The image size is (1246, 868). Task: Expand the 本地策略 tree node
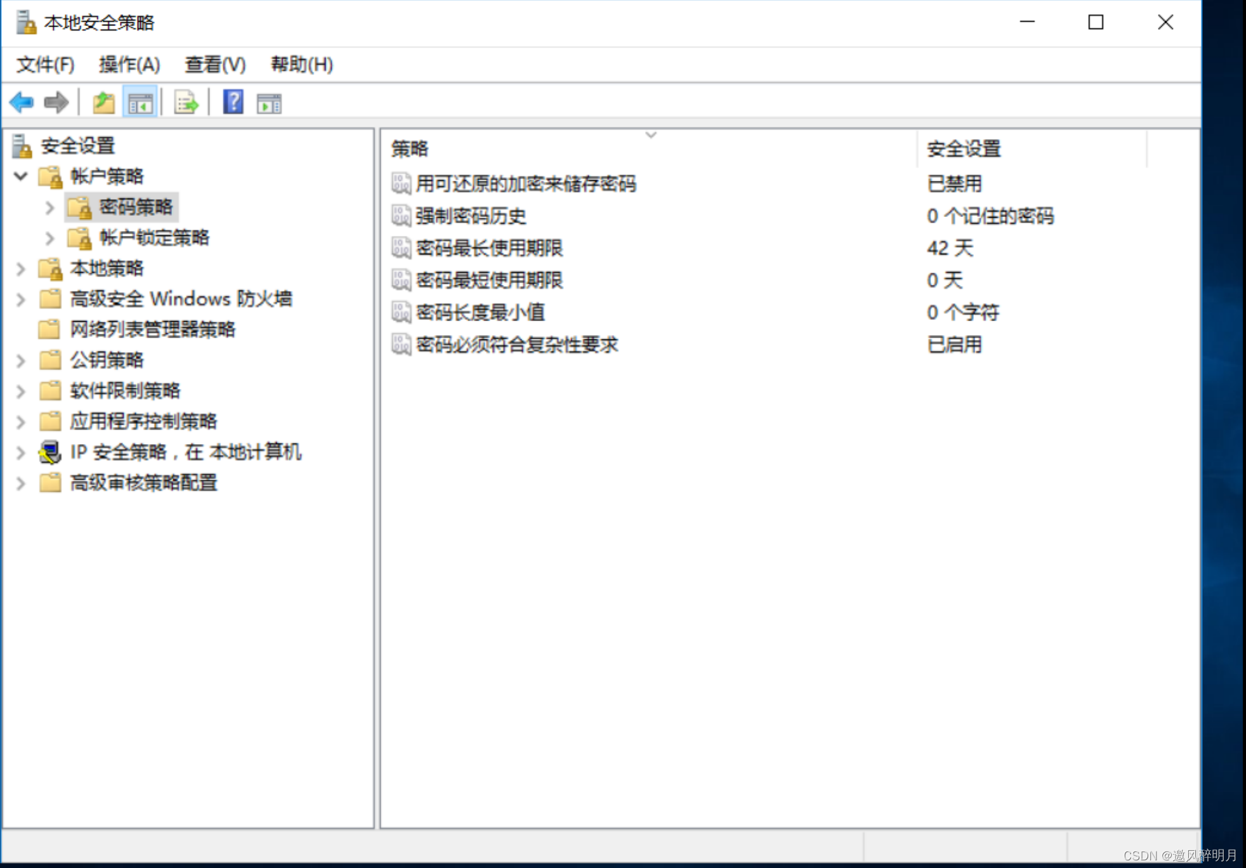point(20,269)
